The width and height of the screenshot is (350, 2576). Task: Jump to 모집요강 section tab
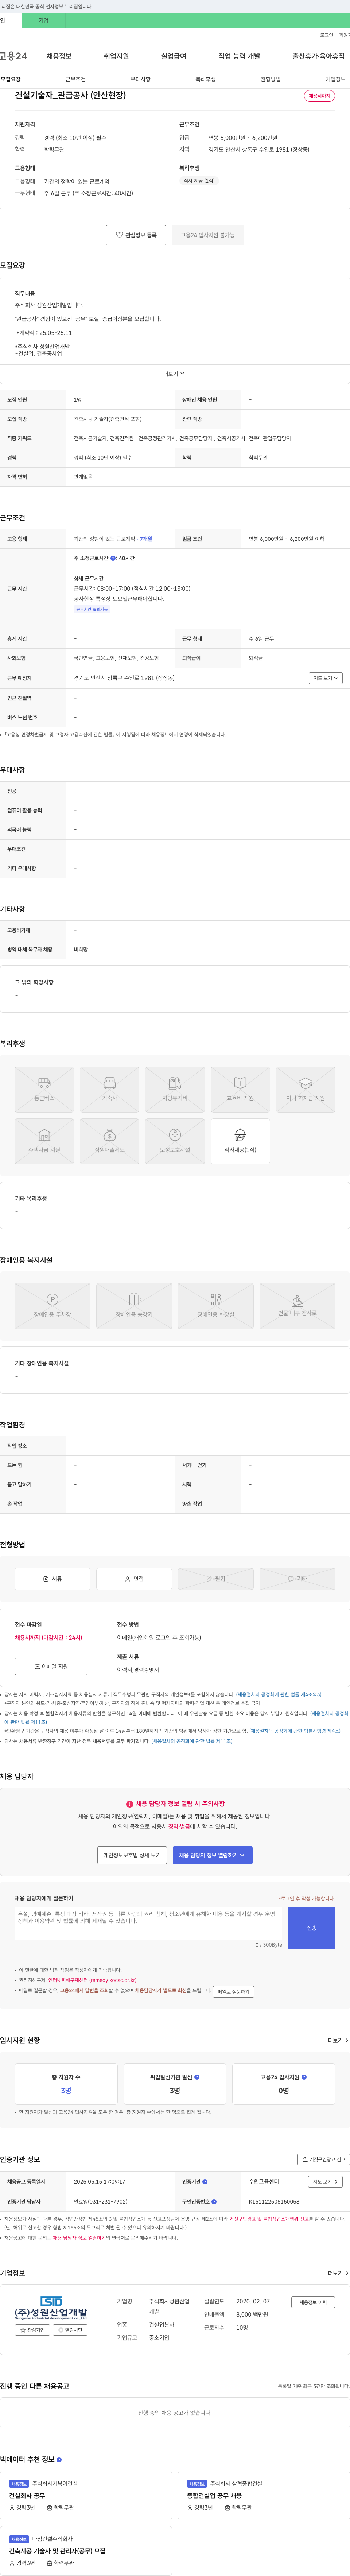point(10,79)
